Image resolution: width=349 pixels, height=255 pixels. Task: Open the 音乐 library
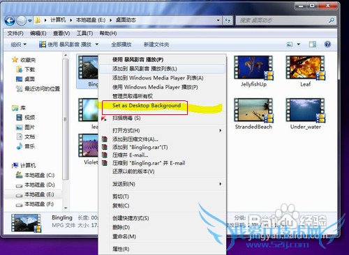click(26, 146)
